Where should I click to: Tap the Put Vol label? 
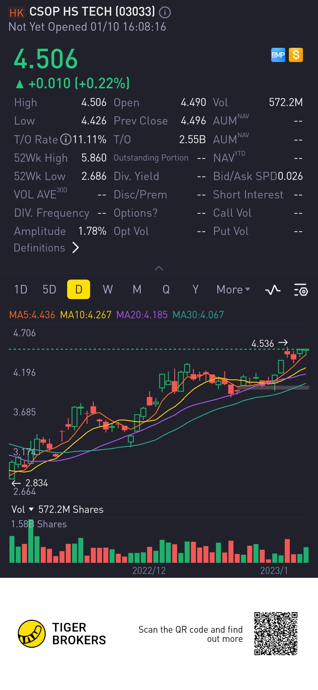tap(231, 231)
